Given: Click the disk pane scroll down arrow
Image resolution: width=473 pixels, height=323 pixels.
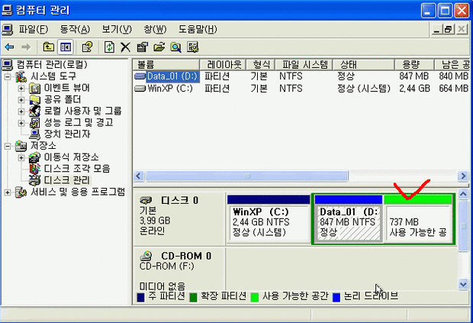Looking at the screenshot, I should click(x=463, y=284).
